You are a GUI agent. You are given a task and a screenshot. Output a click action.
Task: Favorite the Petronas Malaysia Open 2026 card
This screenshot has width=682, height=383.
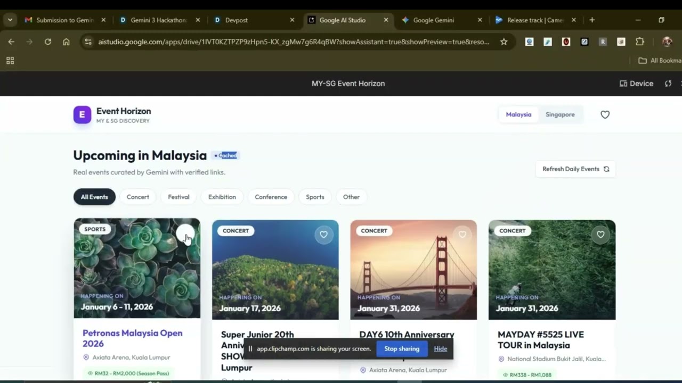(185, 234)
